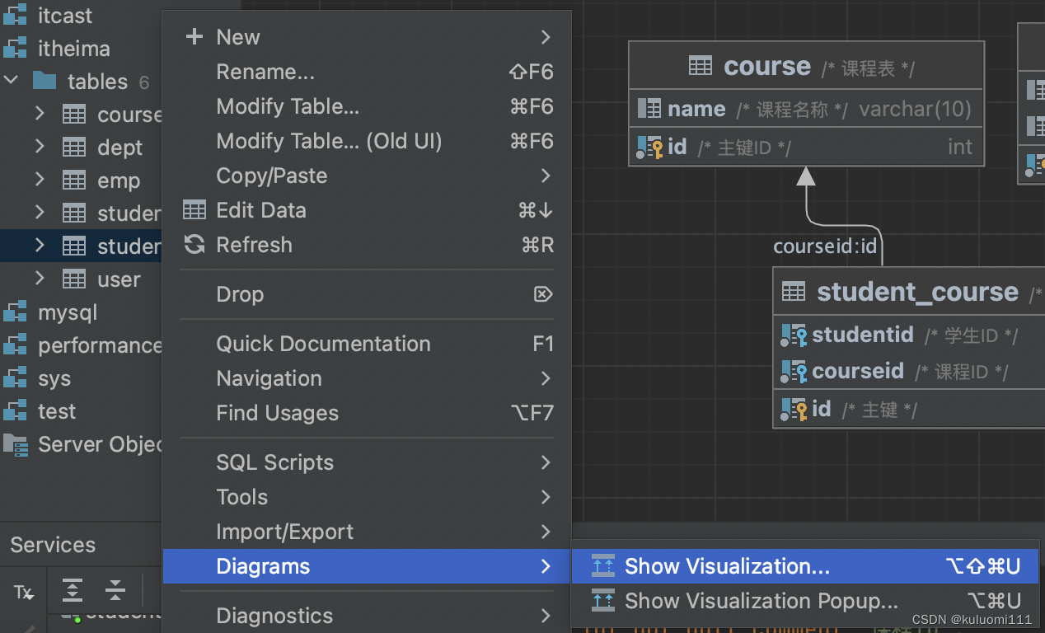Click the Drop delete icon
Viewport: 1045px width, 633px height.
tap(542, 294)
